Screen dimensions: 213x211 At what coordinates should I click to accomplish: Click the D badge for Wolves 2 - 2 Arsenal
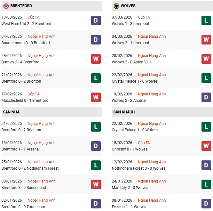click(x=206, y=97)
